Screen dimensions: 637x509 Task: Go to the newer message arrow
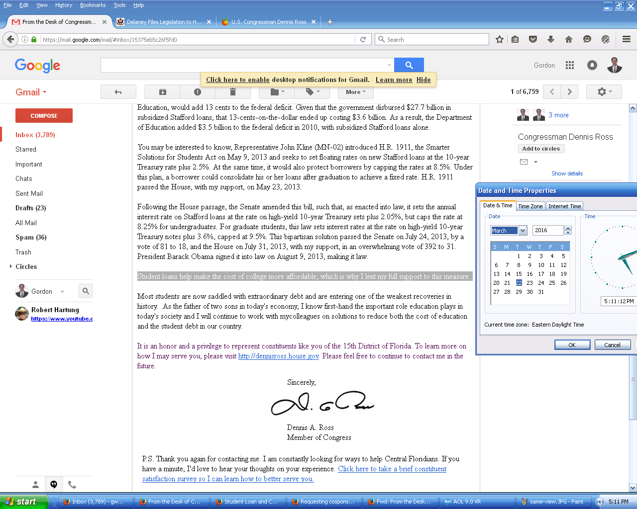click(552, 91)
